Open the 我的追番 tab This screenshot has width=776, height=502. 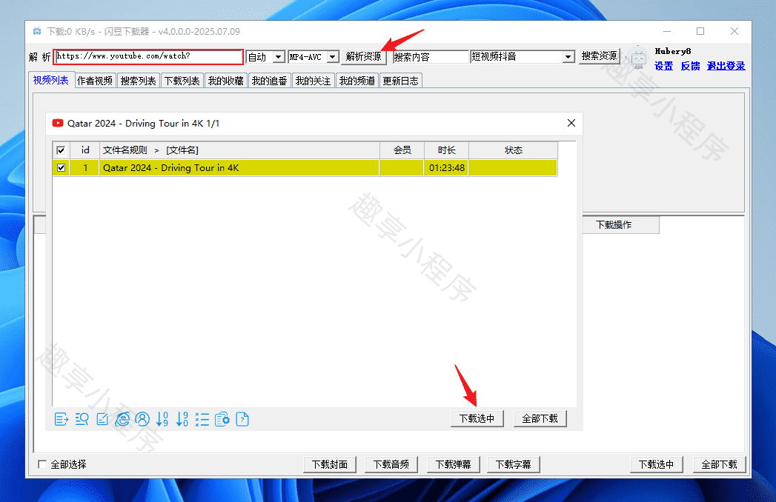269,81
